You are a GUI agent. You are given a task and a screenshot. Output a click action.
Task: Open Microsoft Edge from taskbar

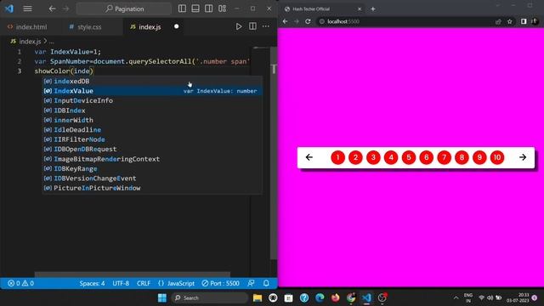click(320, 297)
